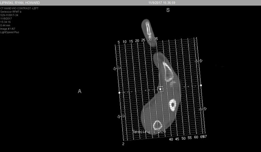Click slice label 45
Viewport: 261px width, 152px height.
177,139
